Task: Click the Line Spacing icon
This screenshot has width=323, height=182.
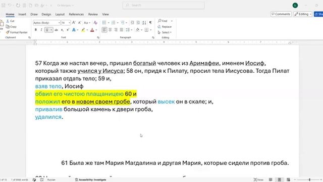Action: tap(128, 30)
